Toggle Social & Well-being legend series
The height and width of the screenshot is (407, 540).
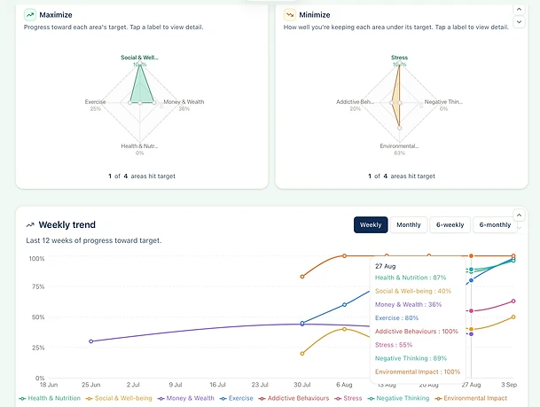[119, 398]
